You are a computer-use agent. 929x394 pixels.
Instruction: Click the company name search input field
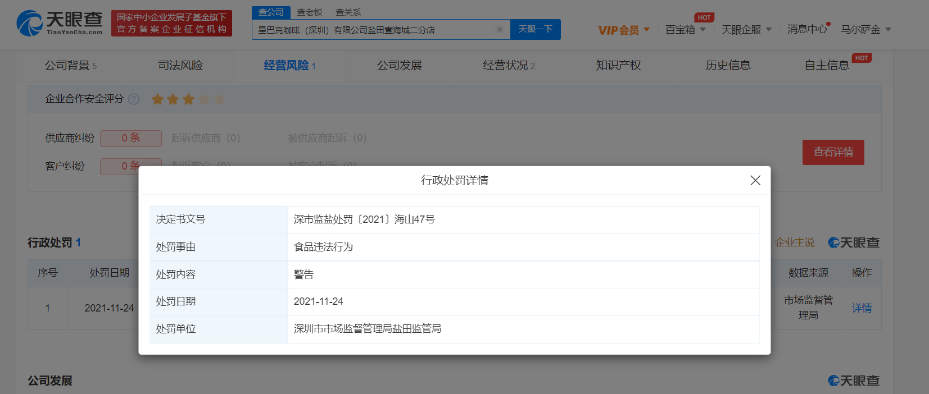(375, 30)
